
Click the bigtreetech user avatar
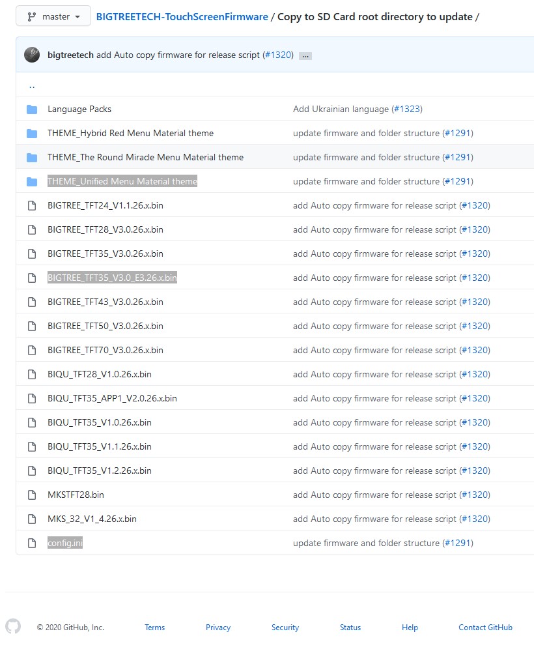pyautogui.click(x=32, y=55)
